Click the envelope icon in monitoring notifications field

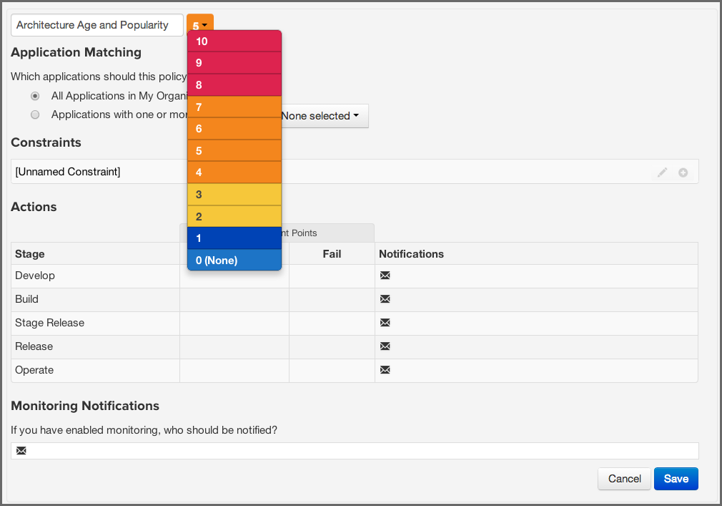click(21, 451)
